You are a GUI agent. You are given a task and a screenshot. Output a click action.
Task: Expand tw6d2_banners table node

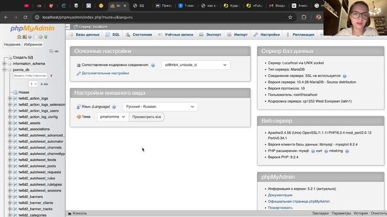[10, 197]
